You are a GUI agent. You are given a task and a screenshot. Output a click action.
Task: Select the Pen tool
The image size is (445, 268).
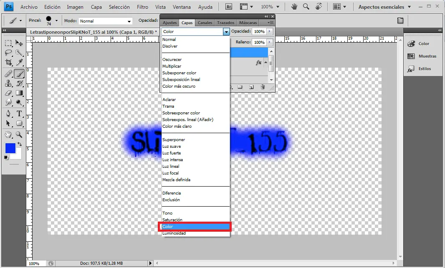(8, 114)
